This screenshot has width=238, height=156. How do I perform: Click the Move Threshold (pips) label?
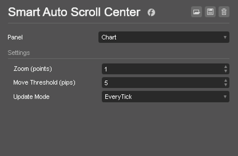pos(44,83)
